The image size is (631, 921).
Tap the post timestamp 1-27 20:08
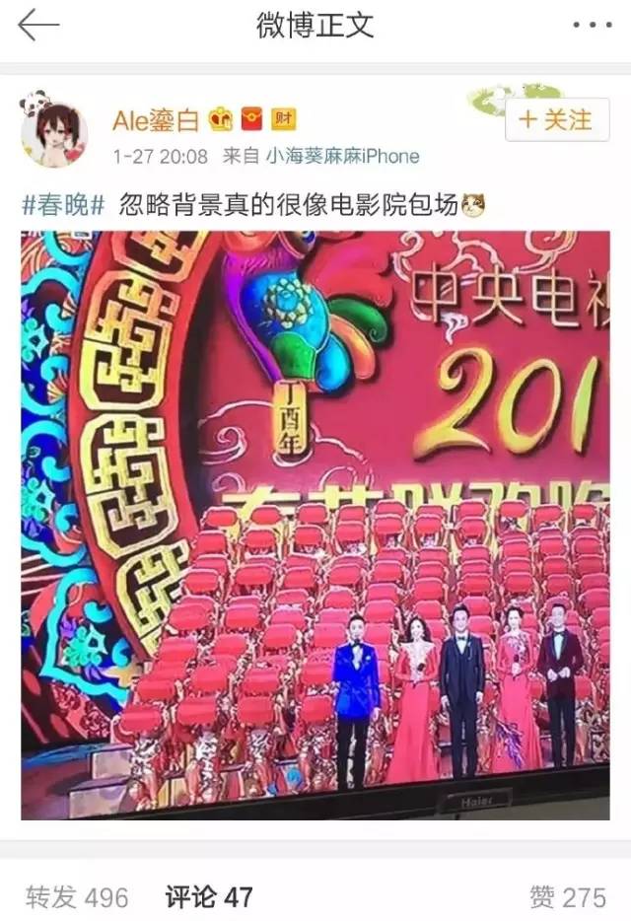pyautogui.click(x=161, y=156)
